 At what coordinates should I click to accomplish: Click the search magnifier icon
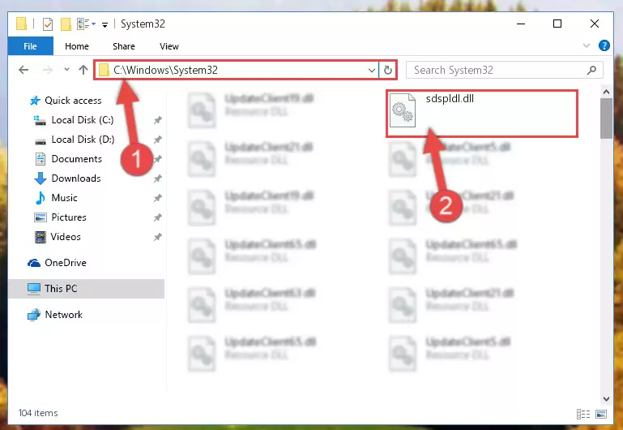tap(591, 71)
